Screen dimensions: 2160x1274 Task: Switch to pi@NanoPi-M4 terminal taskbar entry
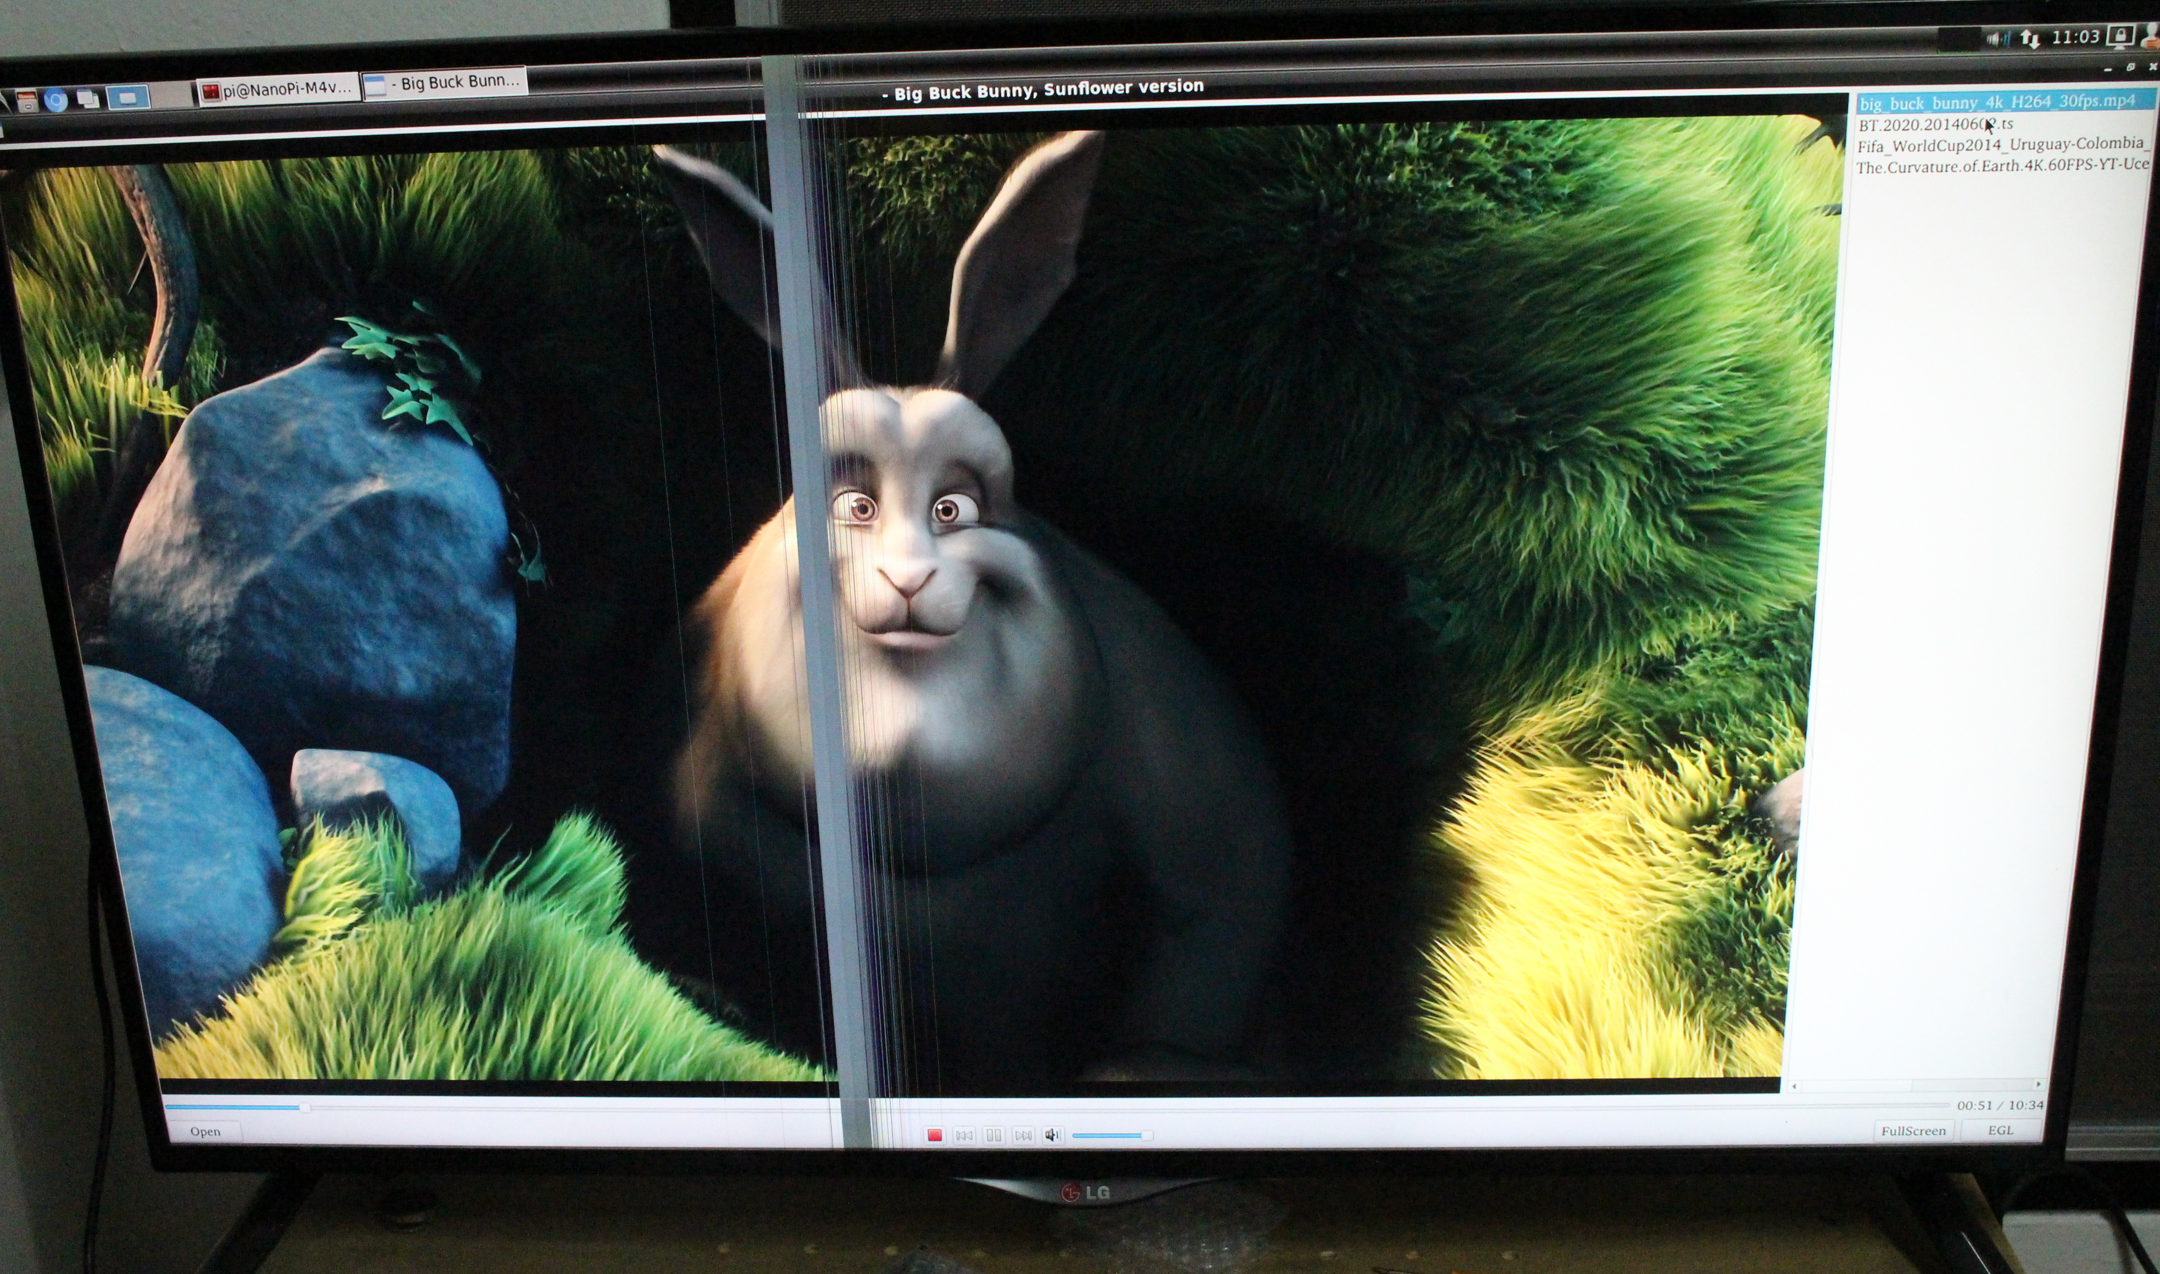(279, 88)
